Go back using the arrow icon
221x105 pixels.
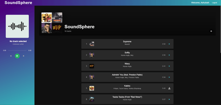point(211,31)
